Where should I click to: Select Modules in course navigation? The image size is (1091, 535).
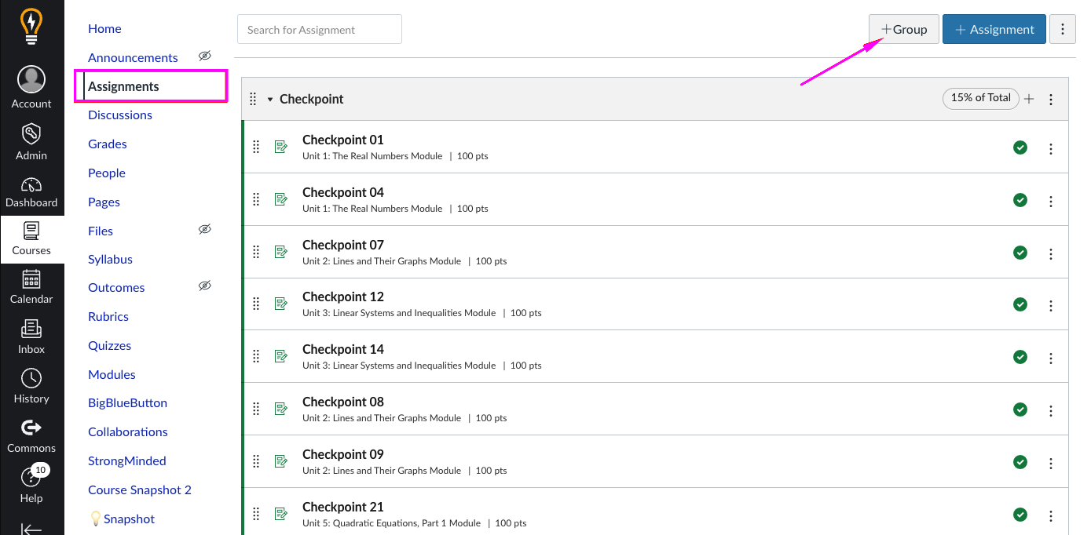tap(112, 374)
